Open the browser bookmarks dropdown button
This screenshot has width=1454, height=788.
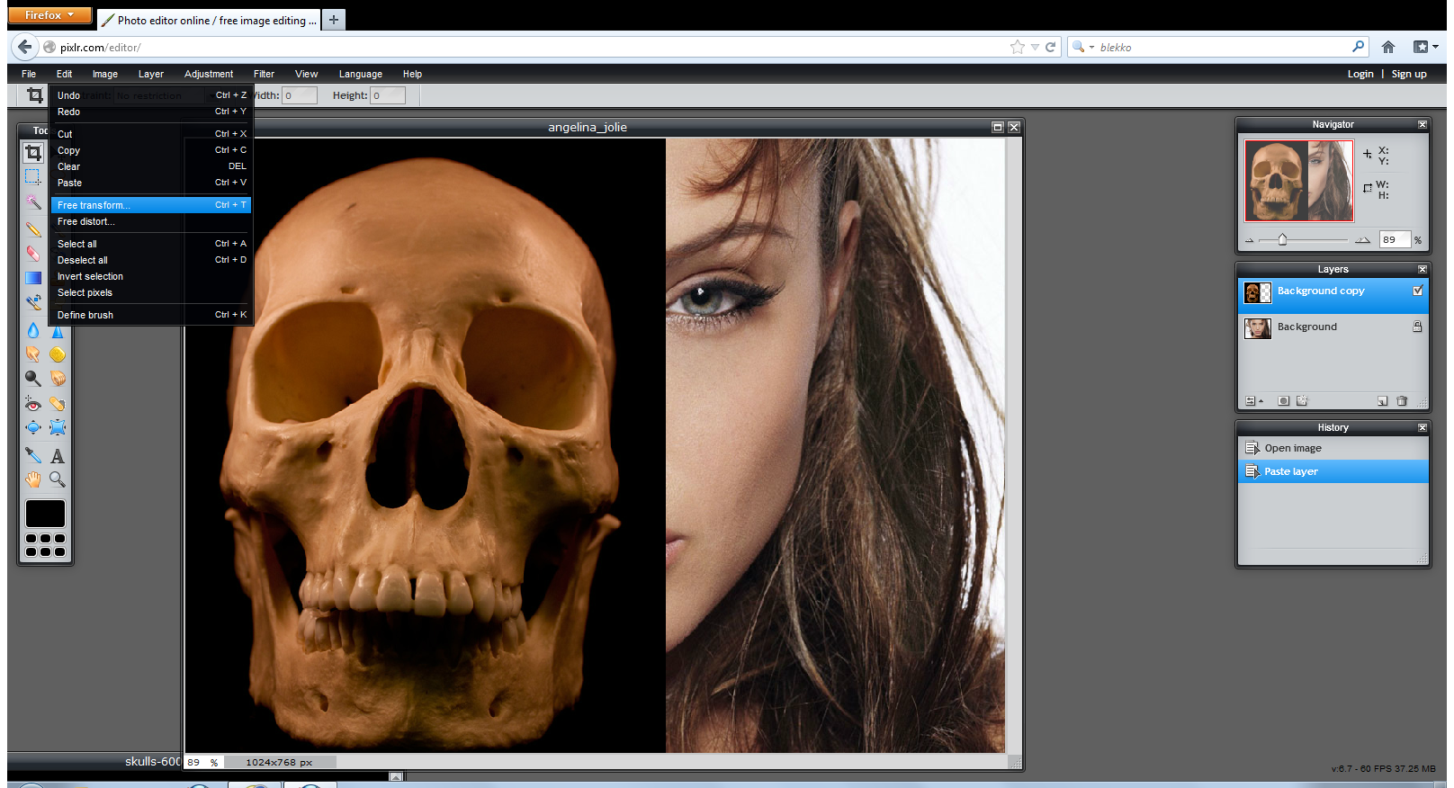[x=1425, y=47]
